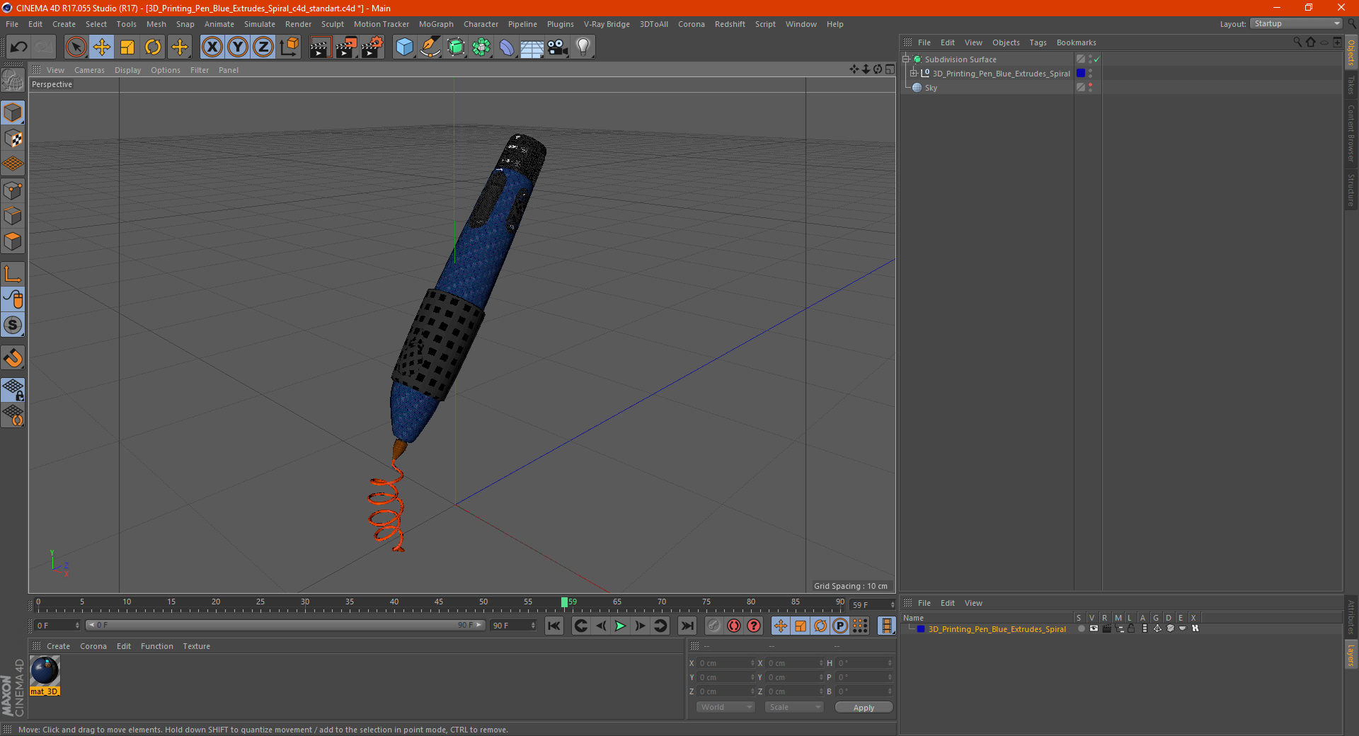The image size is (1359, 736).
Task: Add a Light object bulb icon
Action: click(x=583, y=47)
